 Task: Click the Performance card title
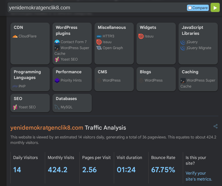[x=69, y=72]
